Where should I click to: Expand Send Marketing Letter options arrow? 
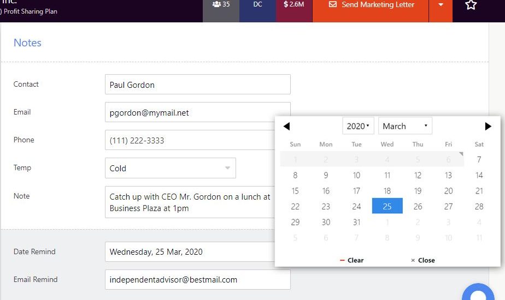[441, 5]
